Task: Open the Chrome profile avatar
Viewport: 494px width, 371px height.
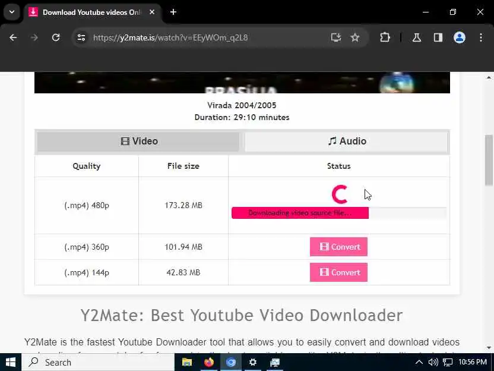Action: (x=460, y=37)
